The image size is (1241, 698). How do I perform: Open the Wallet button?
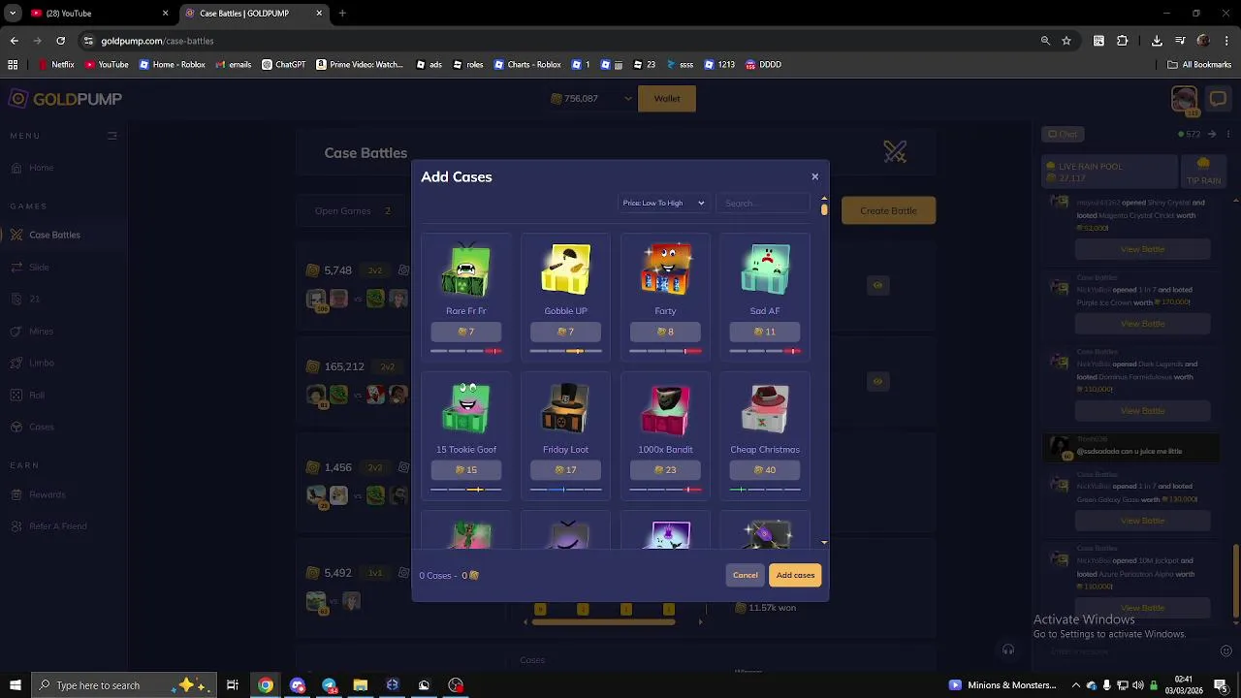pos(667,98)
